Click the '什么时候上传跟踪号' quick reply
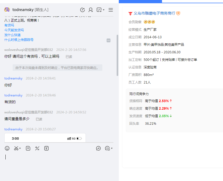 (x=19, y=40)
